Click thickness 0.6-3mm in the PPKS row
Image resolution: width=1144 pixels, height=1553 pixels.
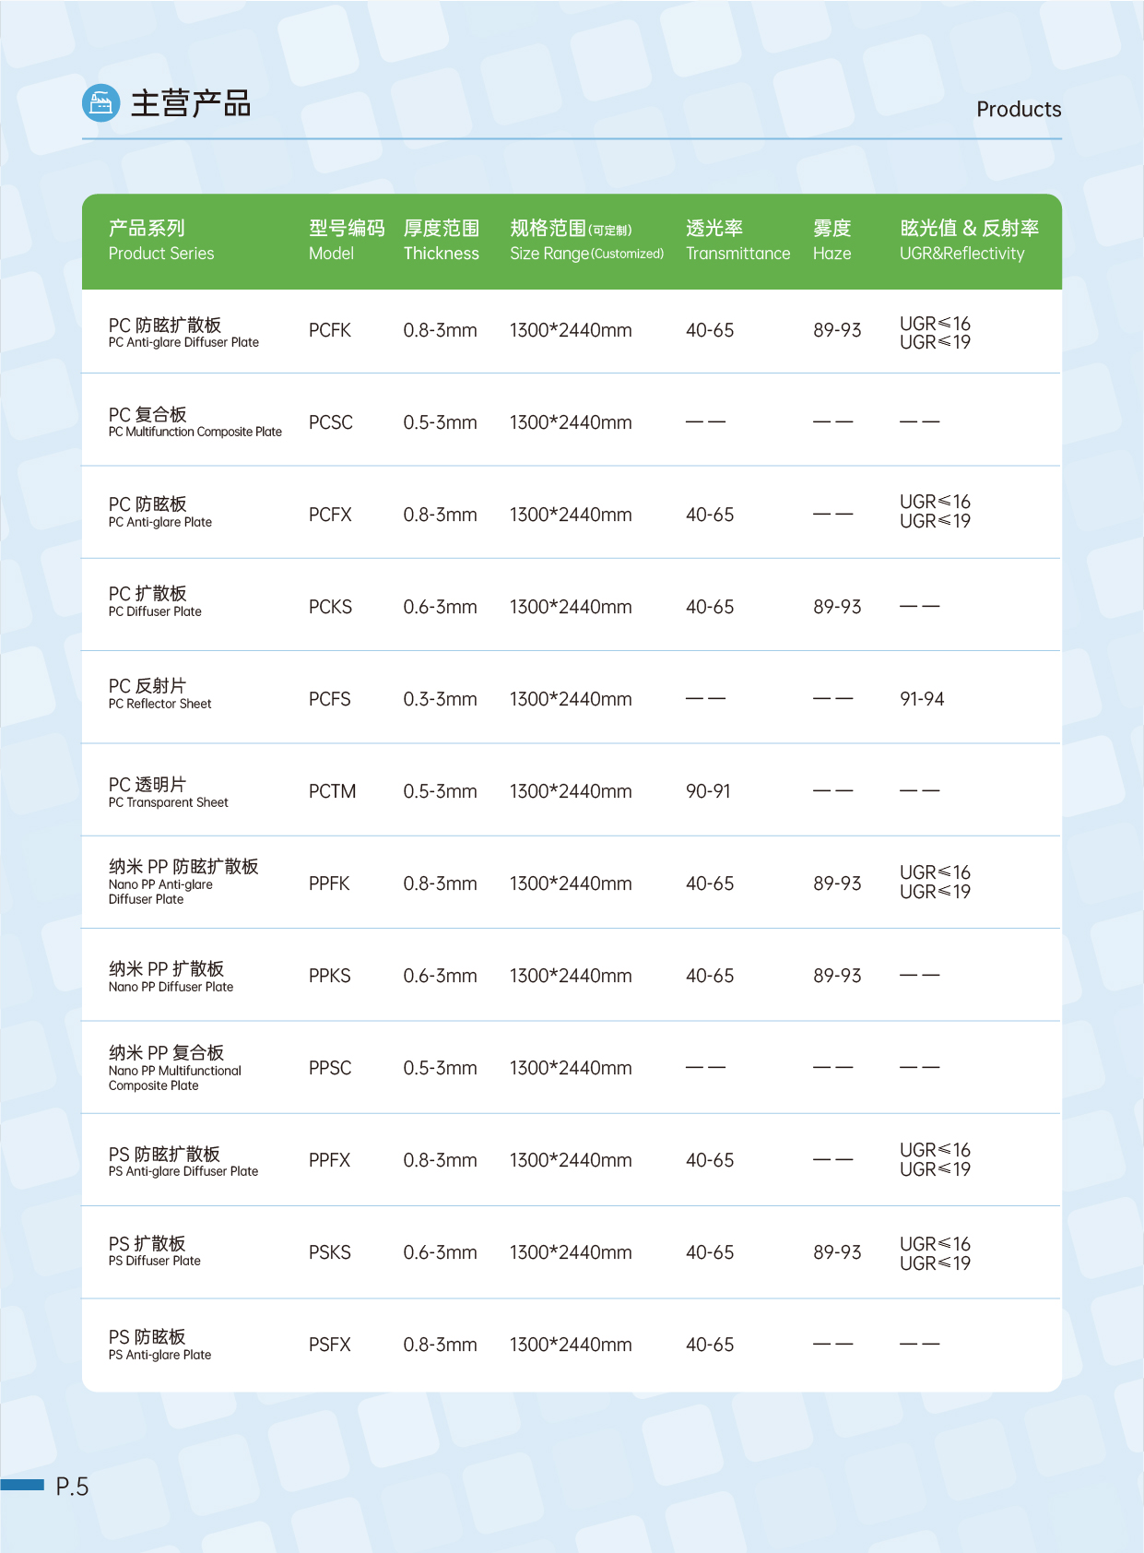(440, 976)
